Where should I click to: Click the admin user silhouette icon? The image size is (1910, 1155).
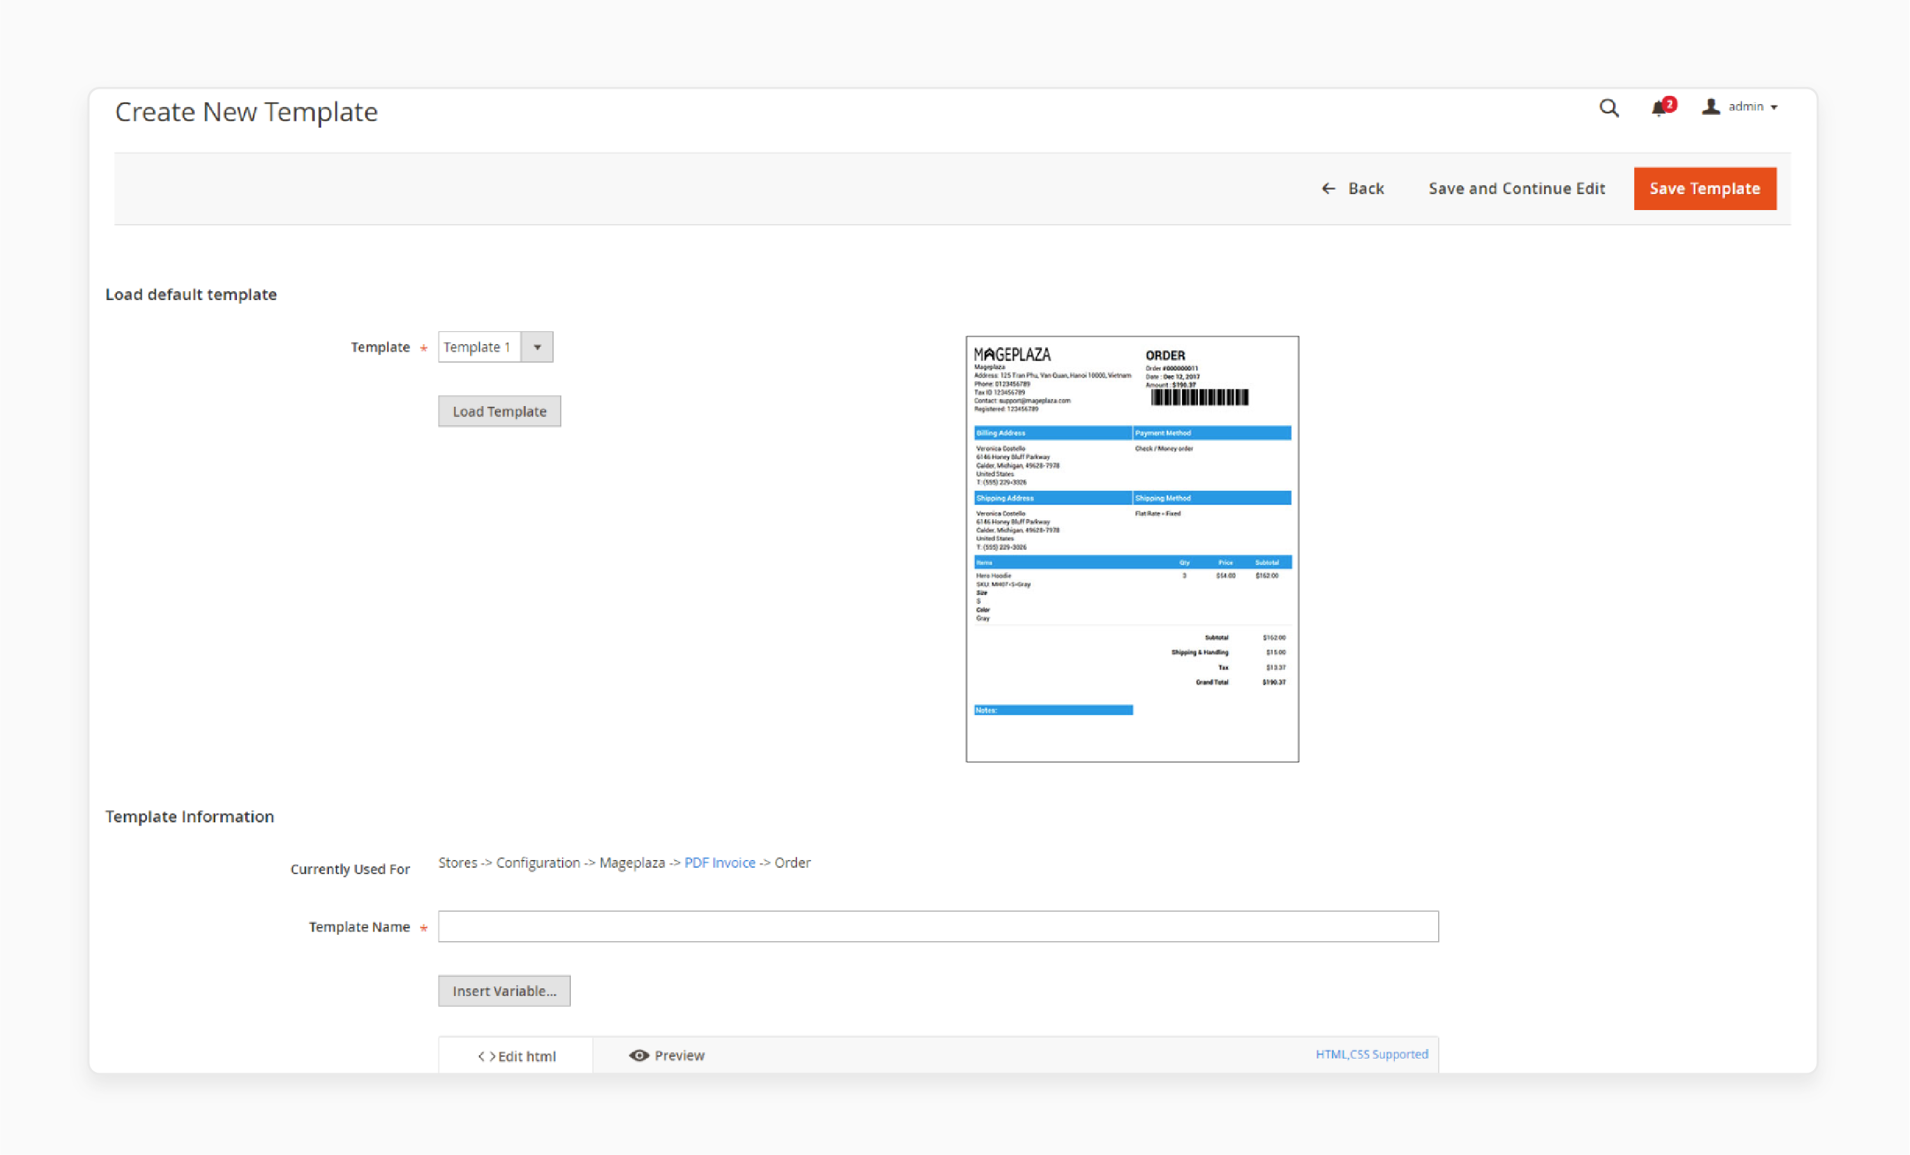tap(1711, 107)
